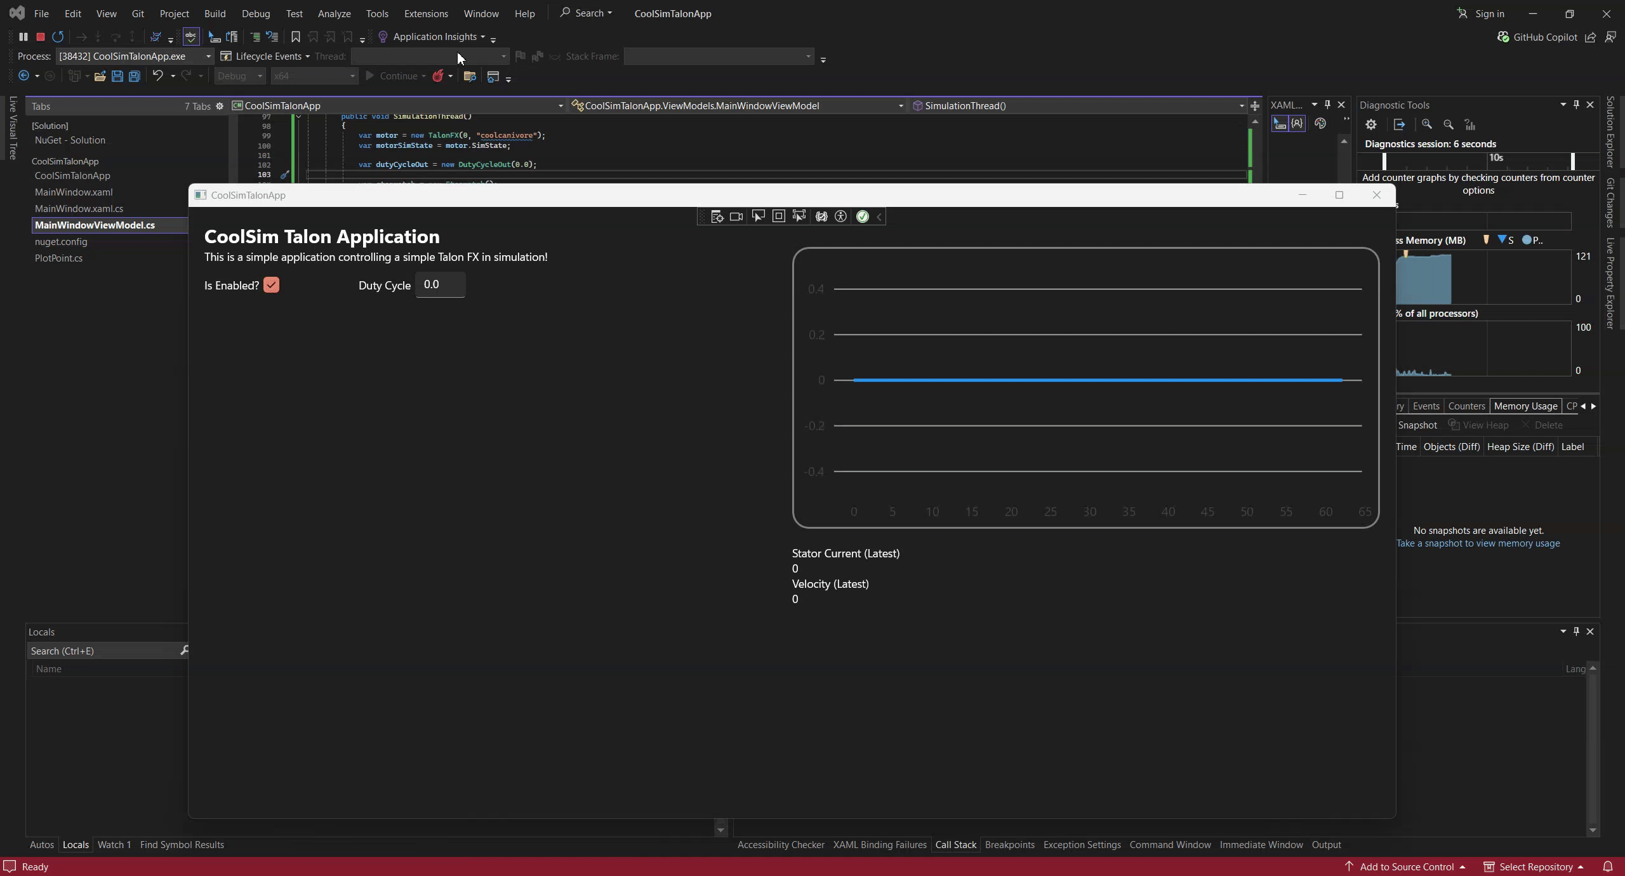Open Diagnostic Tools settings gear
This screenshot has height=876, width=1625.
click(1371, 124)
